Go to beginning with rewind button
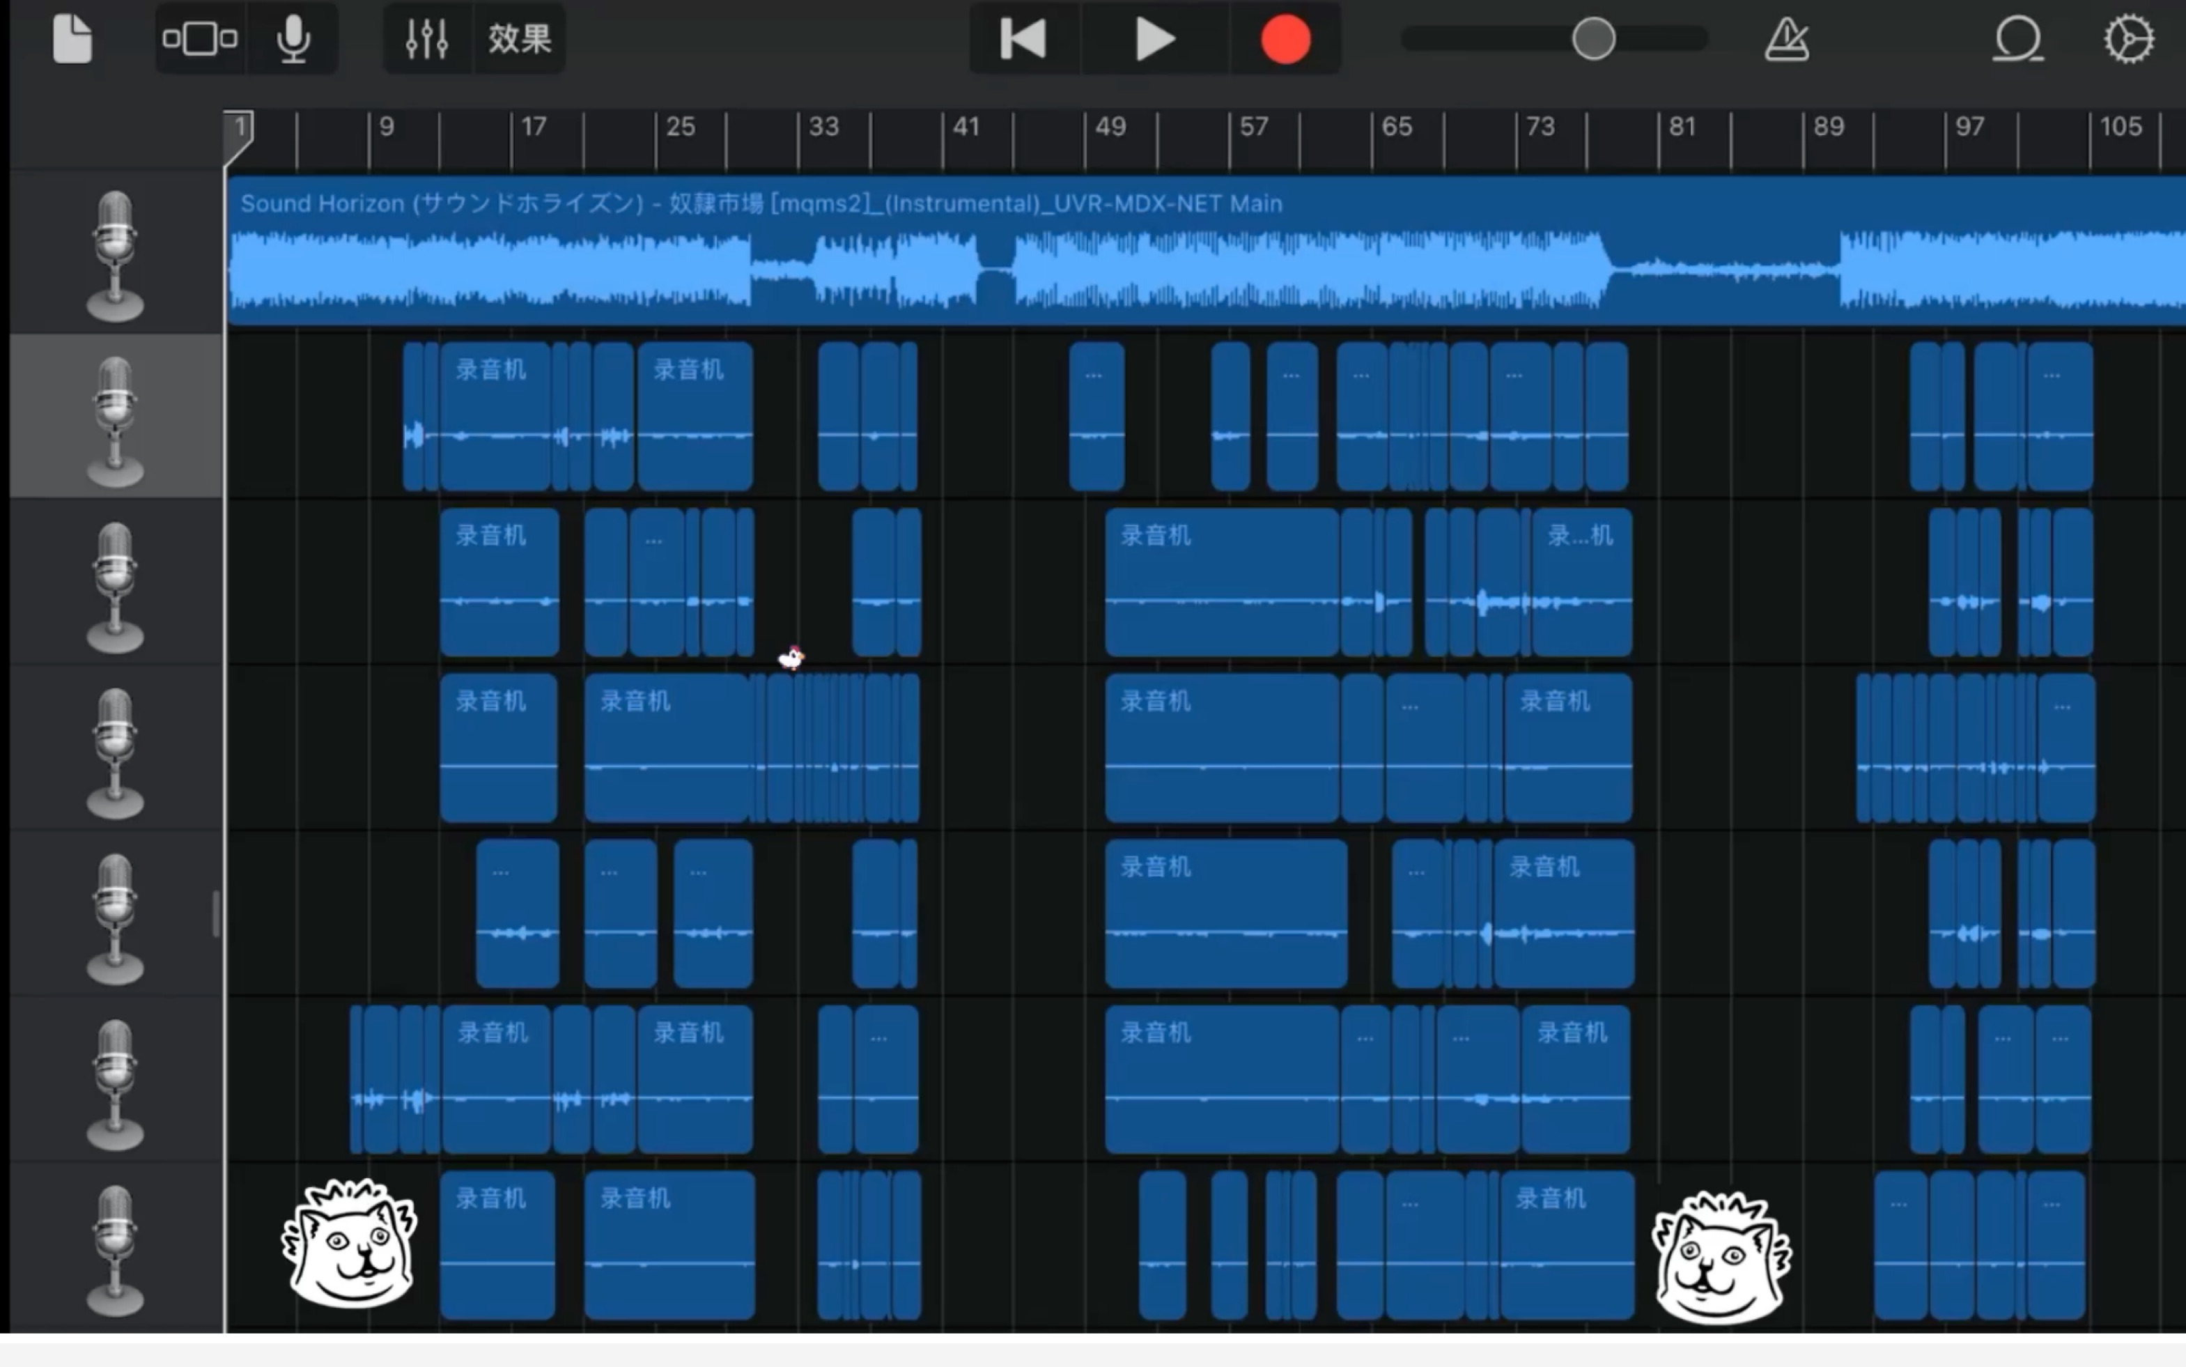2186x1367 pixels. pos(1024,39)
